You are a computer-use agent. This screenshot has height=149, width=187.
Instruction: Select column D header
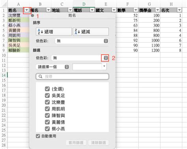[84, 4]
